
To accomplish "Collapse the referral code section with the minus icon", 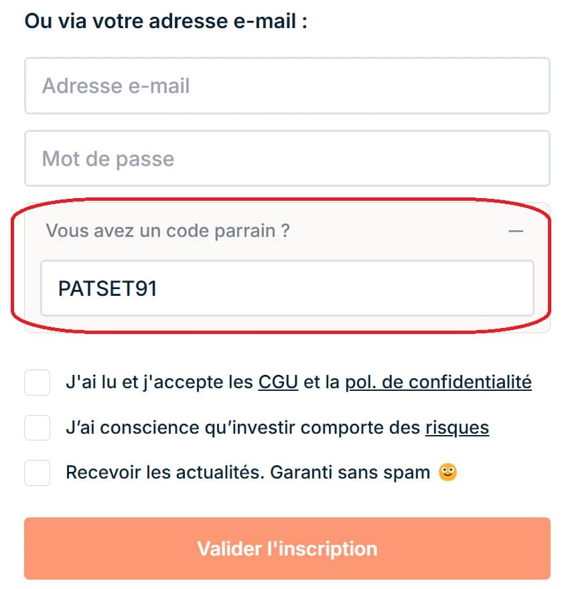I will 516,230.
